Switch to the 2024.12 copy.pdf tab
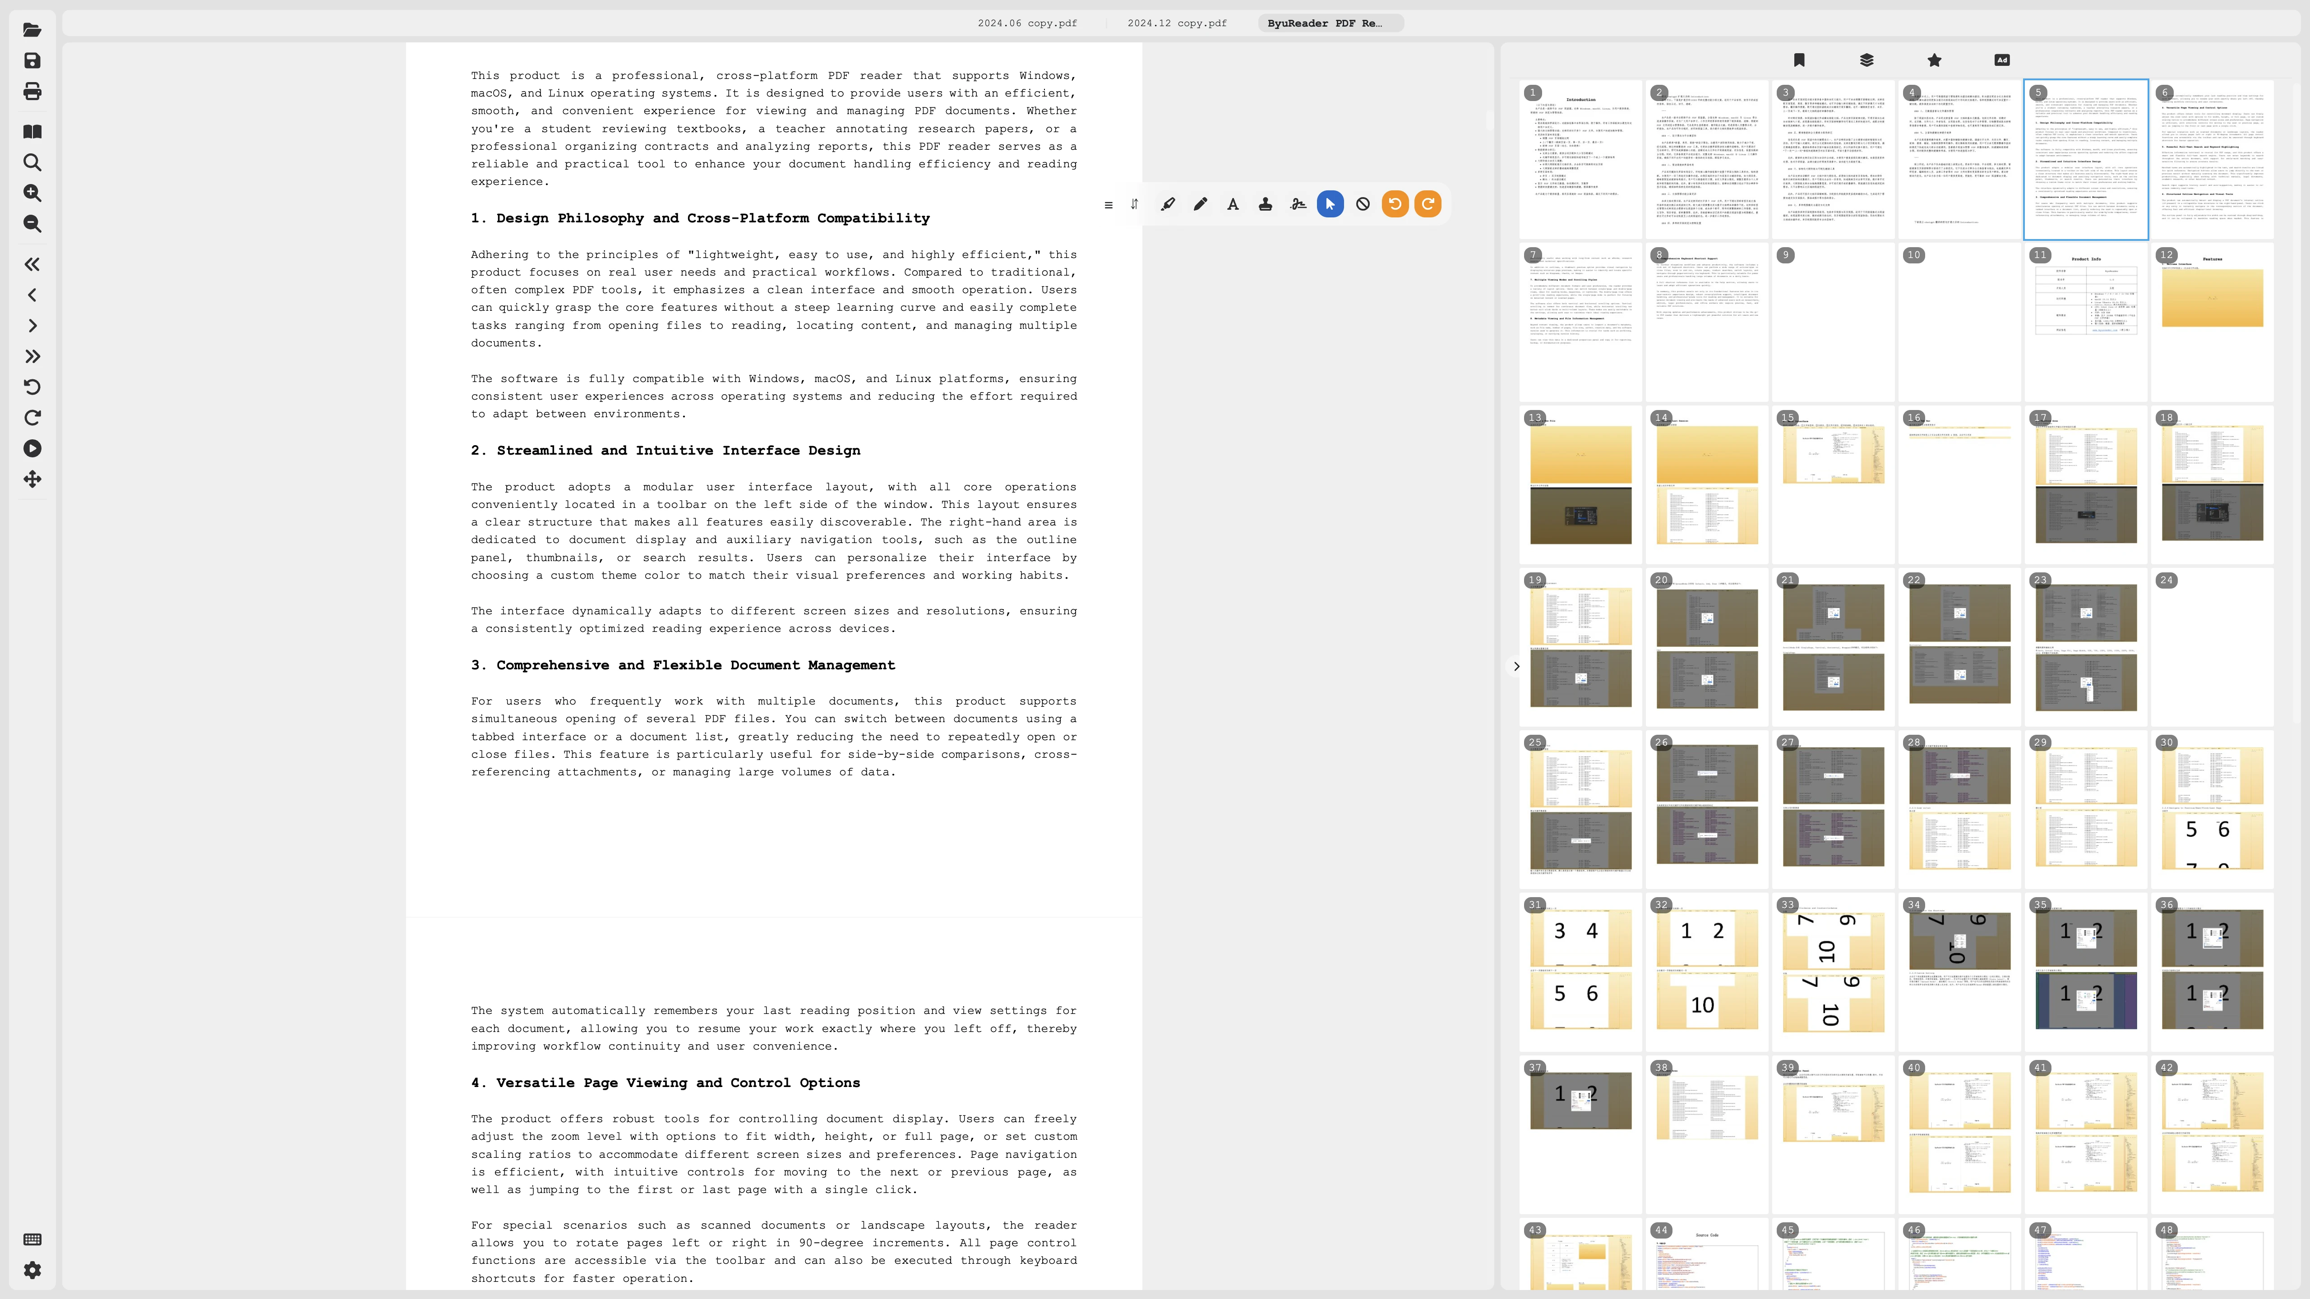This screenshot has width=2310, height=1299. point(1178,23)
